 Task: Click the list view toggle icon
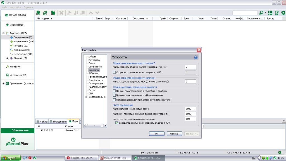click(x=270, y=13)
